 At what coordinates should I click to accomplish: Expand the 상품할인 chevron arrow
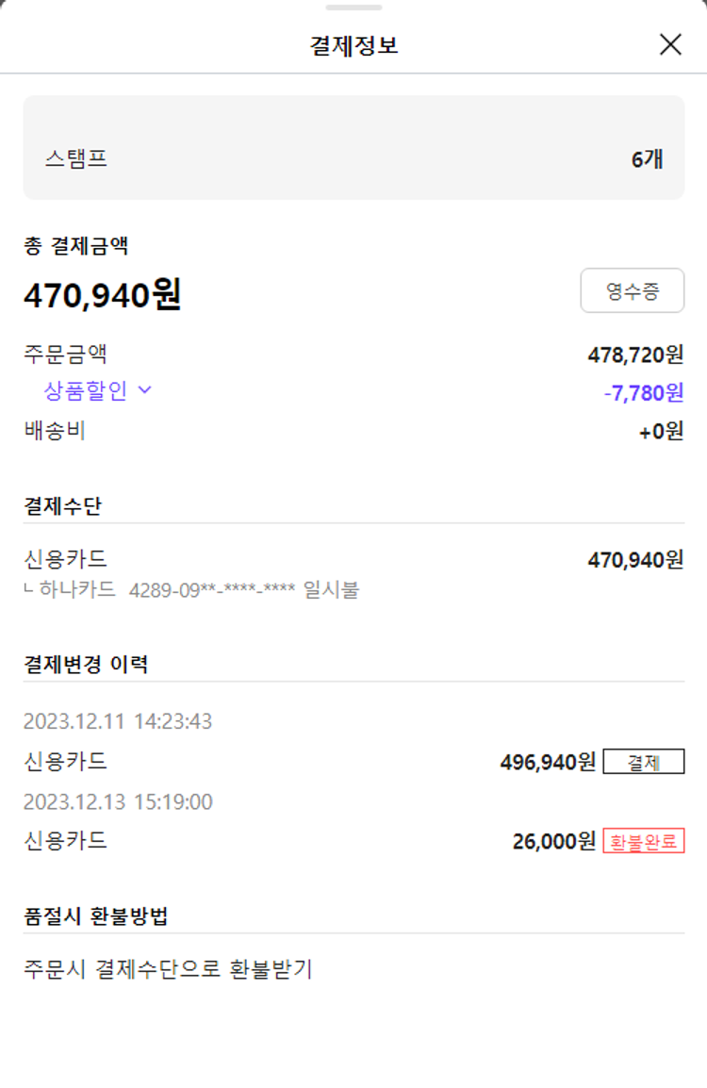pyautogui.click(x=145, y=390)
